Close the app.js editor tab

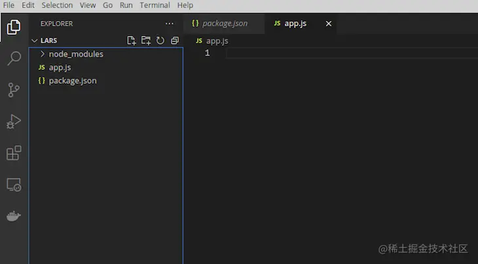[x=329, y=24]
